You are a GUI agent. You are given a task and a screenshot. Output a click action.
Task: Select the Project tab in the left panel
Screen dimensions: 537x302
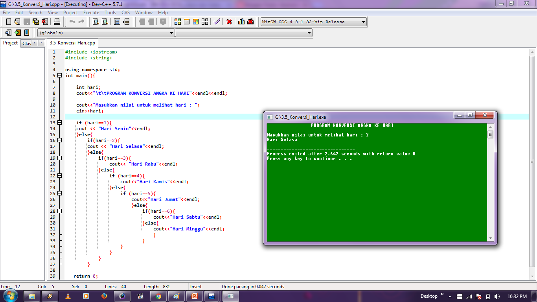click(11, 43)
